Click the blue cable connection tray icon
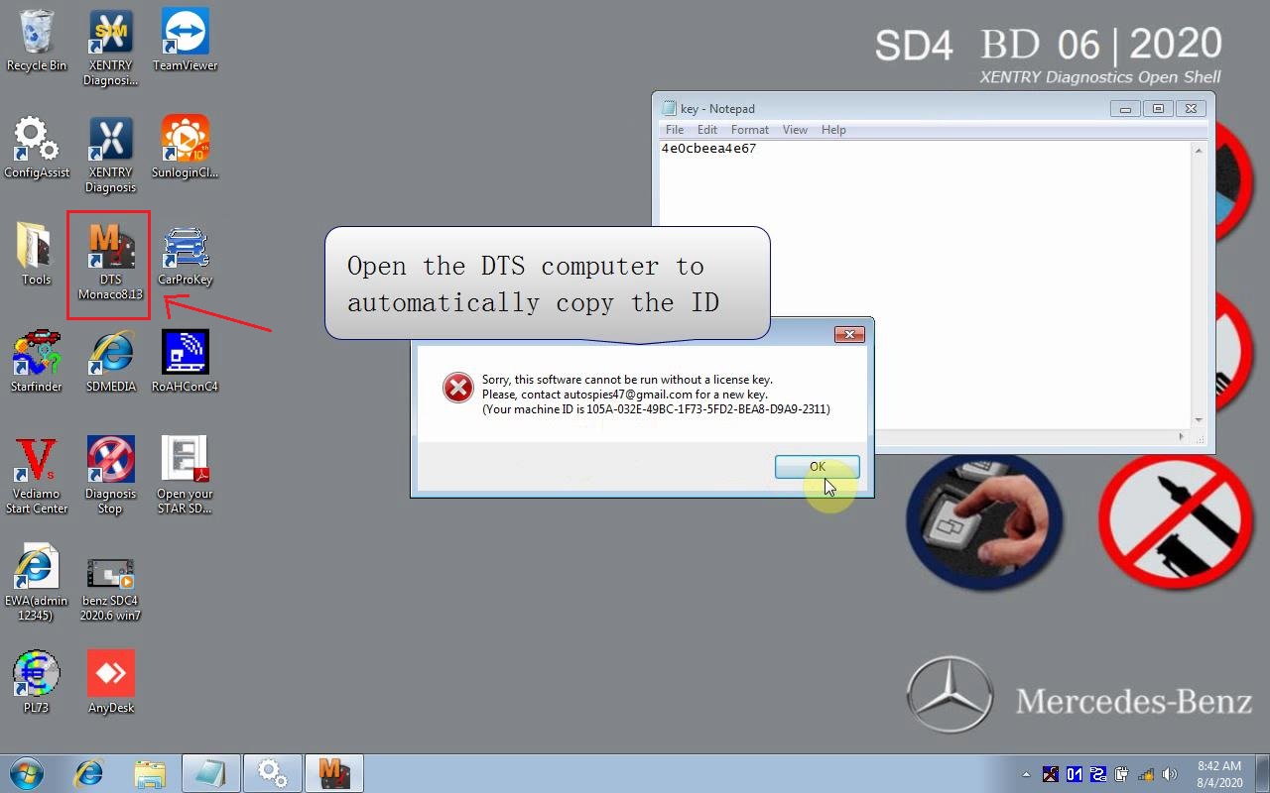Viewport: 1270px width, 793px height. pyautogui.click(x=1098, y=774)
